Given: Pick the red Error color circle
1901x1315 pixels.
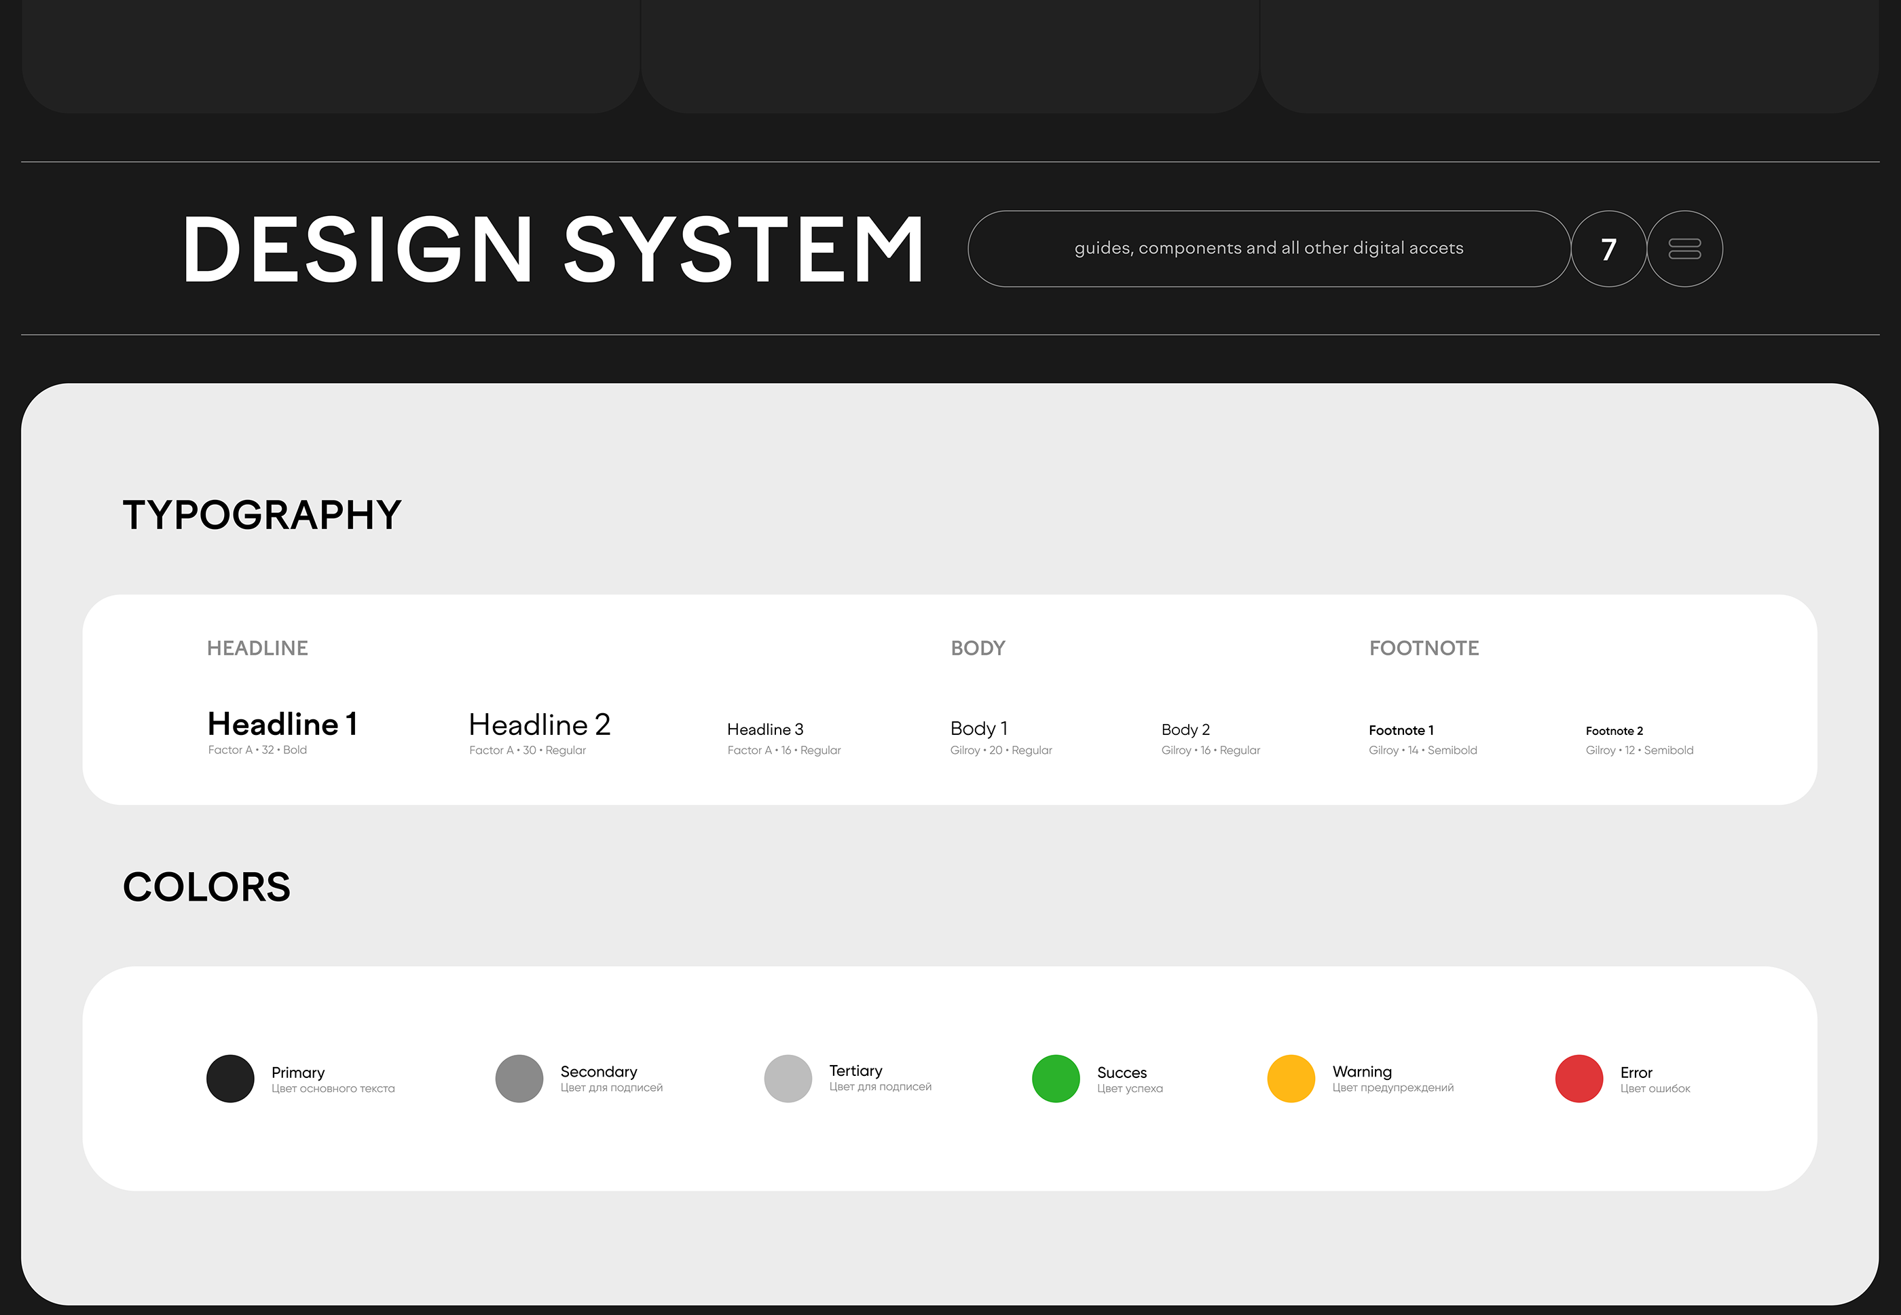Looking at the screenshot, I should (x=1579, y=1079).
